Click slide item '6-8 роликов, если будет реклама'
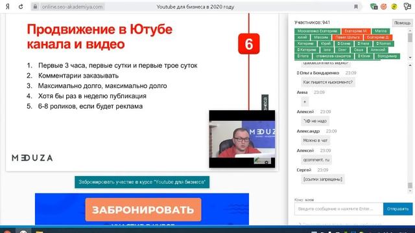The image size is (415, 233). [90, 106]
